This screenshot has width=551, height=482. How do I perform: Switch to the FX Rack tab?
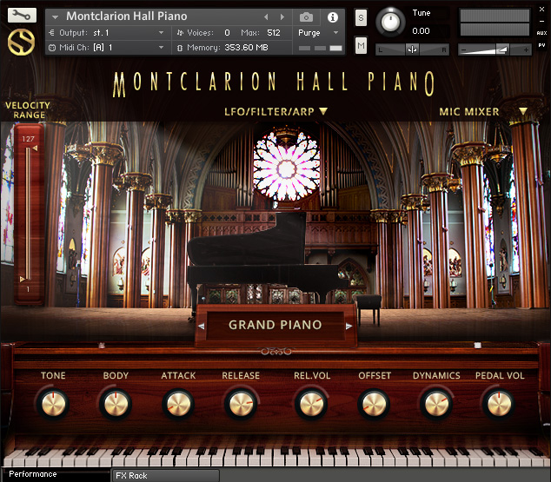[x=165, y=476]
